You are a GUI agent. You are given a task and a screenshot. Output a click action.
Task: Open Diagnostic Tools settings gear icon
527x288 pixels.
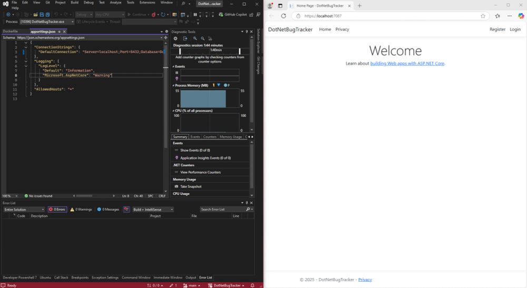point(175,38)
